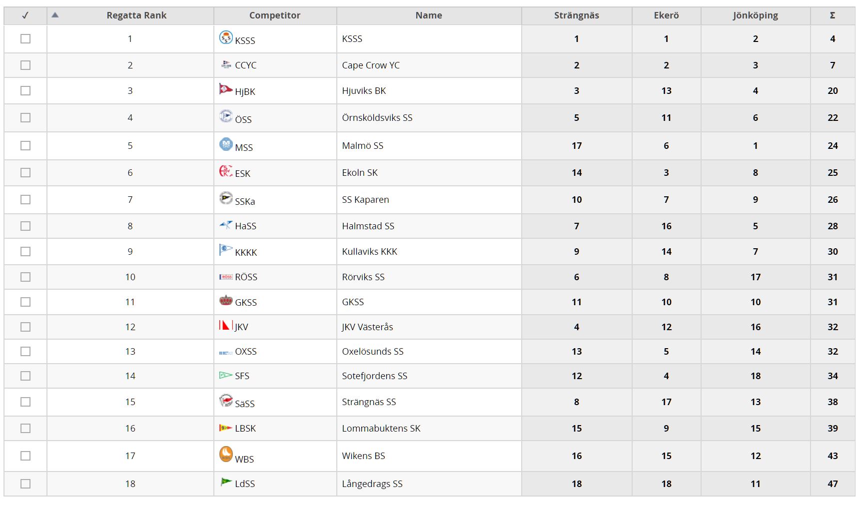Open the Cape Crow YC name entry
Screen dimensions: 862x507
(x=371, y=65)
